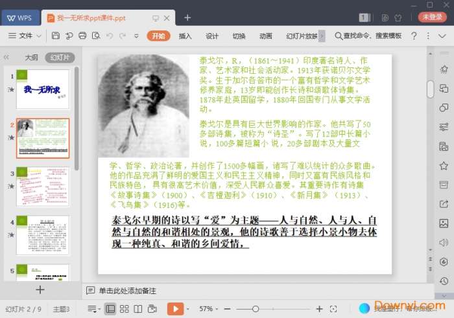
Task: Click the Save icon in toolbar
Action: pyautogui.click(x=56, y=36)
